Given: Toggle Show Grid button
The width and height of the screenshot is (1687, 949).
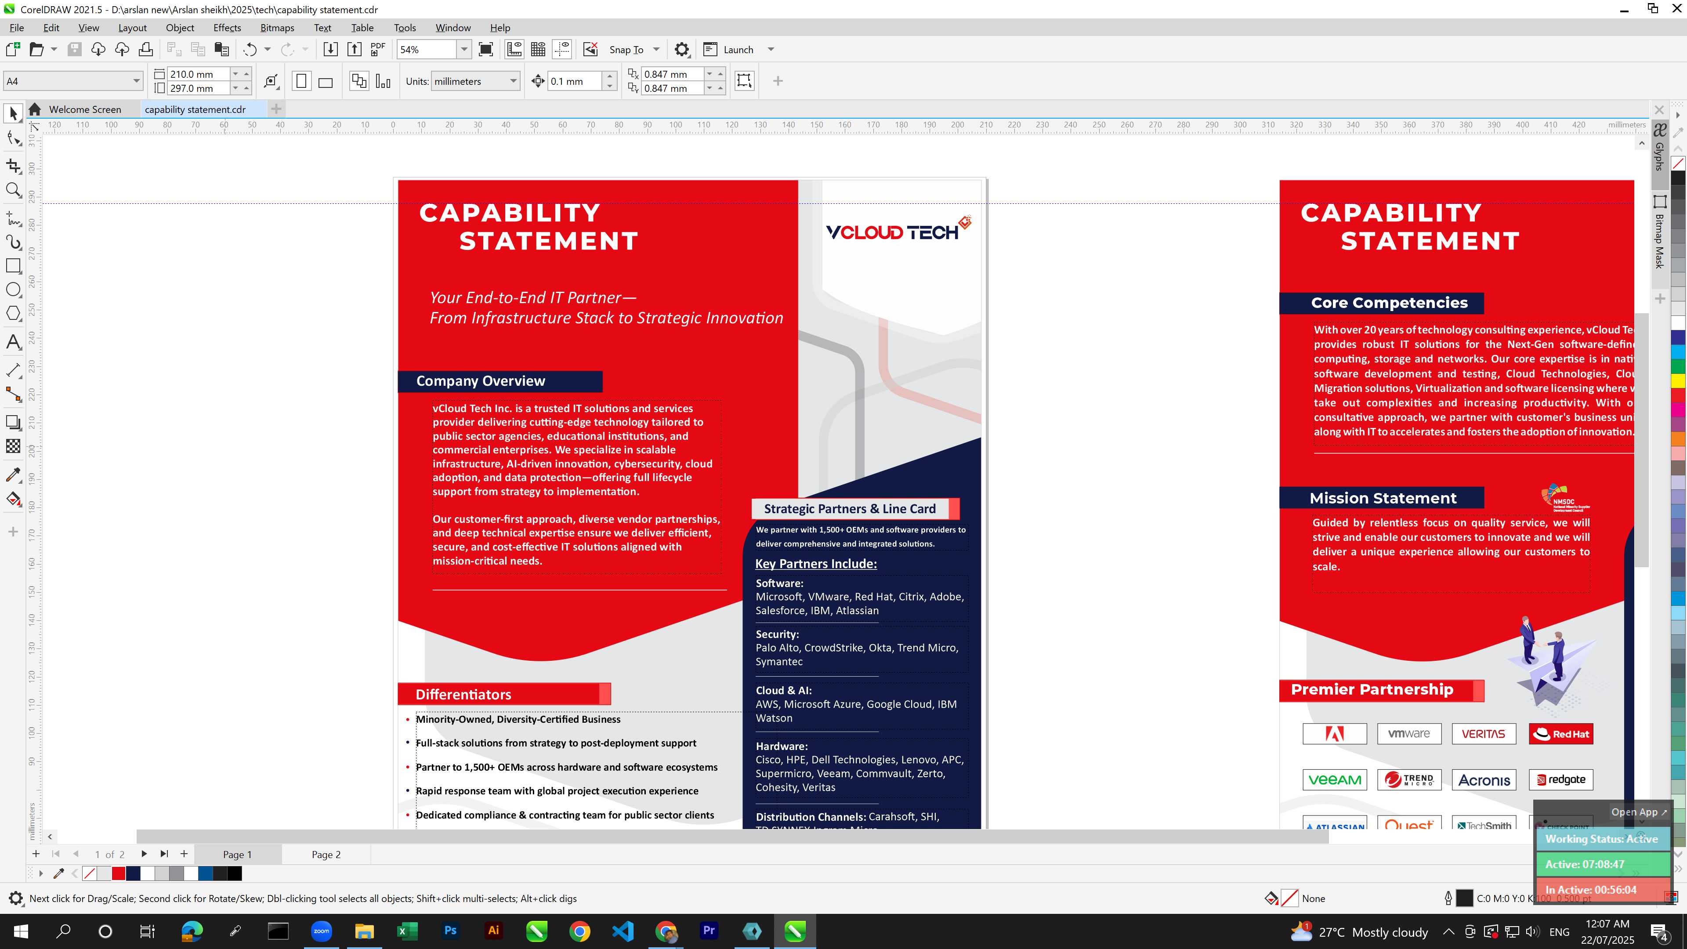Looking at the screenshot, I should point(538,49).
